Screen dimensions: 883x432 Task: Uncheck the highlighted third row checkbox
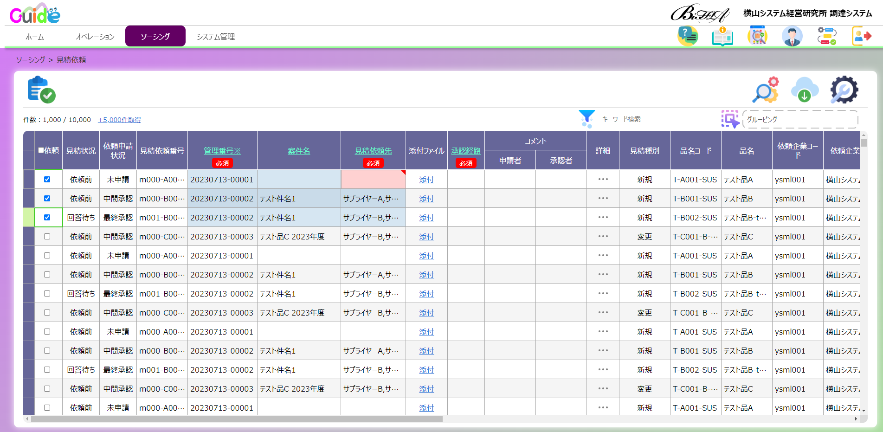(x=47, y=217)
